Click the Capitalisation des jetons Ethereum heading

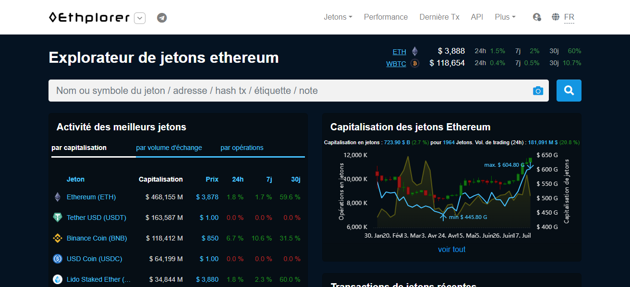tap(411, 127)
